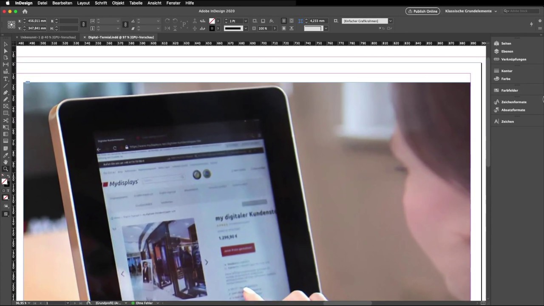Open the control panel settings gear
The height and width of the screenshot is (306, 544).
click(x=540, y=21)
